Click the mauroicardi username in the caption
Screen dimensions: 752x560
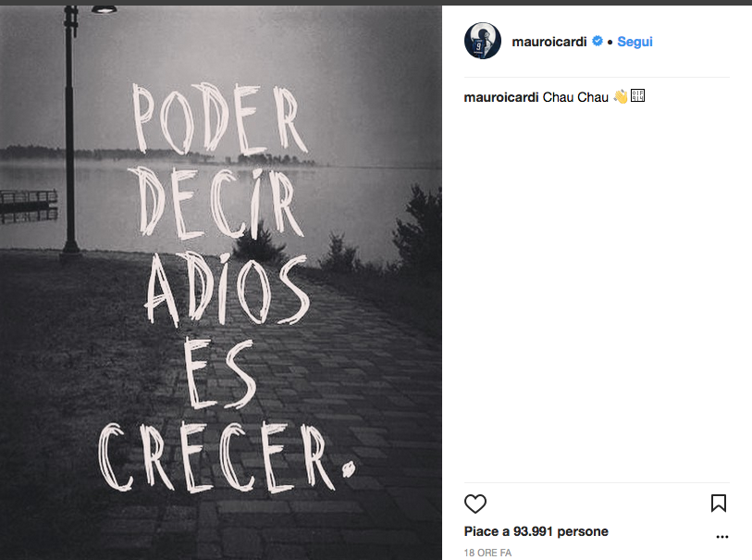[x=501, y=97]
